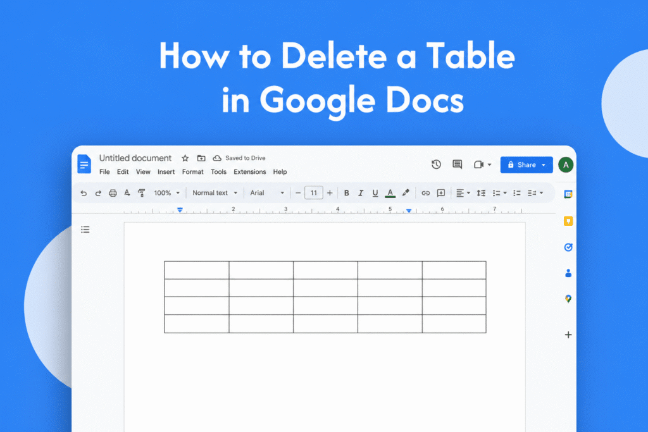Click the Redo arrow
Viewport: 648px width, 432px height.
[98, 193]
